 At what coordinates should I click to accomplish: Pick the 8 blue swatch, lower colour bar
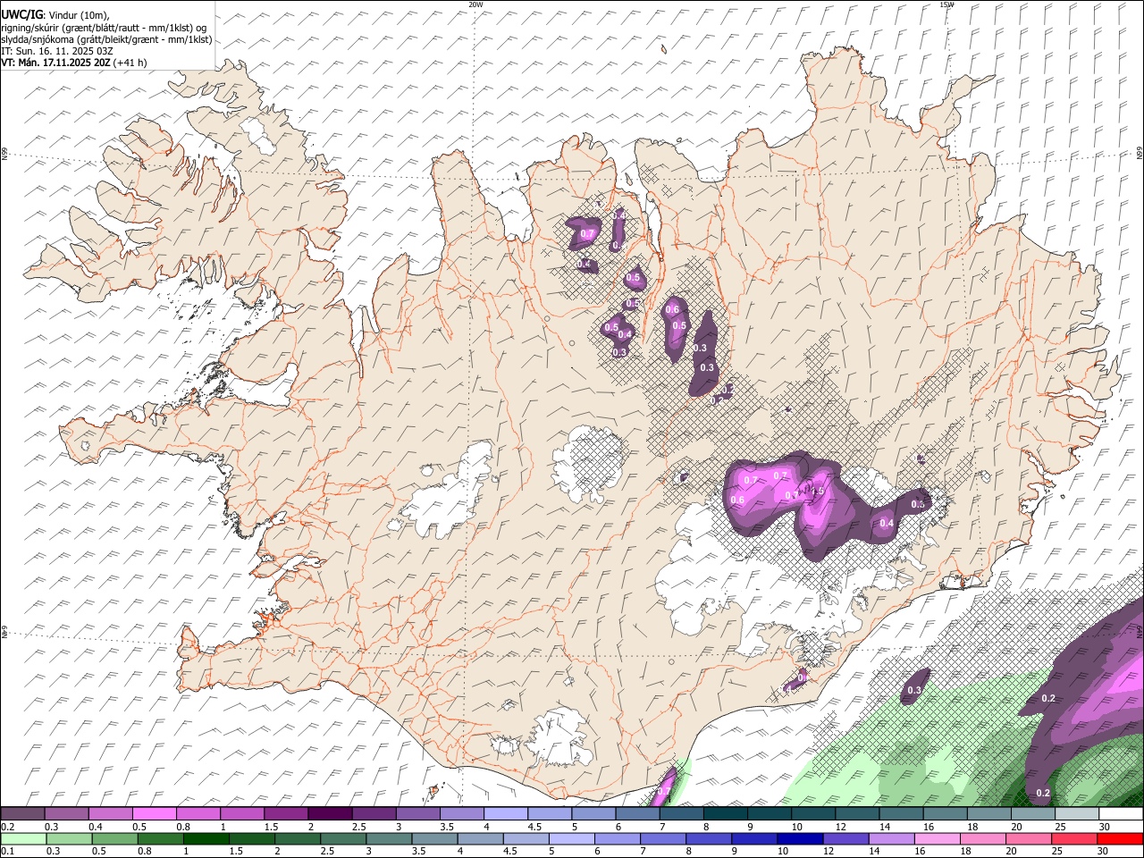point(710,838)
